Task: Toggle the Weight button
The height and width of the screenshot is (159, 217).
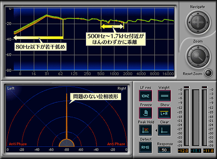Action: [x=164, y=96]
